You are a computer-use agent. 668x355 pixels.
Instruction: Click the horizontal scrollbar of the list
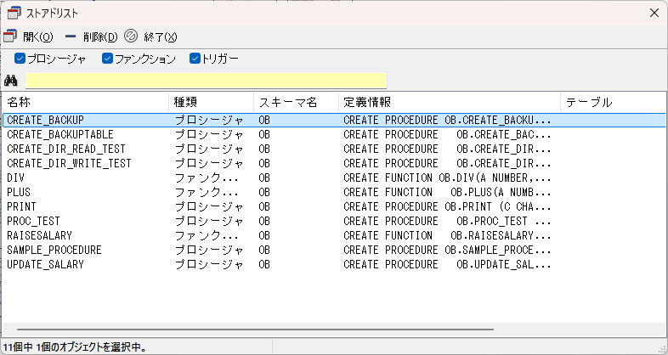point(255,330)
